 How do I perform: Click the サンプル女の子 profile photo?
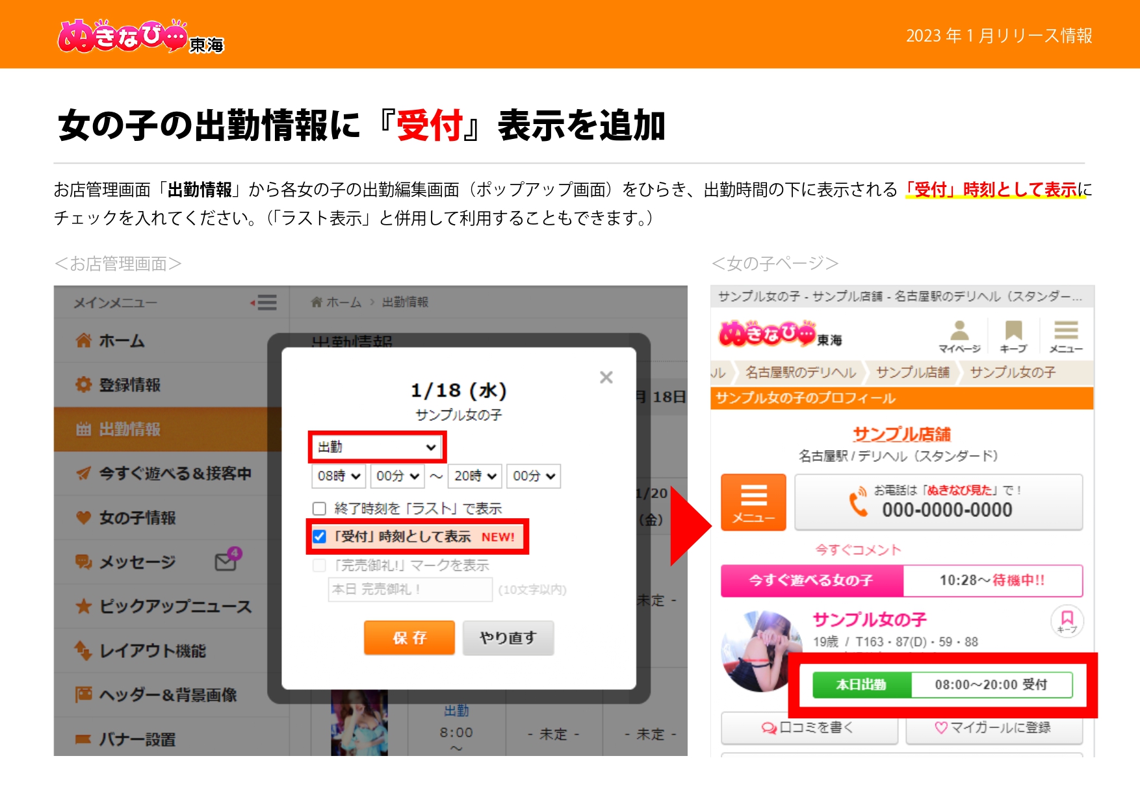(x=760, y=651)
